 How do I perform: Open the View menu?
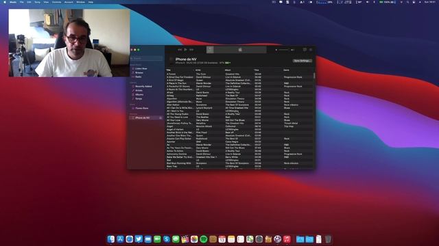click(x=46, y=2)
